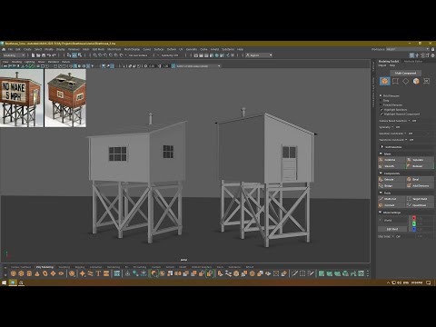Screen dimensions: 436x327
Task: Click the SVG shelf icon
Action: 106,273
